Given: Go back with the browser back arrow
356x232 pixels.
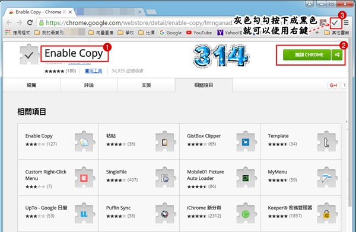Looking at the screenshot, I should point(9,22).
